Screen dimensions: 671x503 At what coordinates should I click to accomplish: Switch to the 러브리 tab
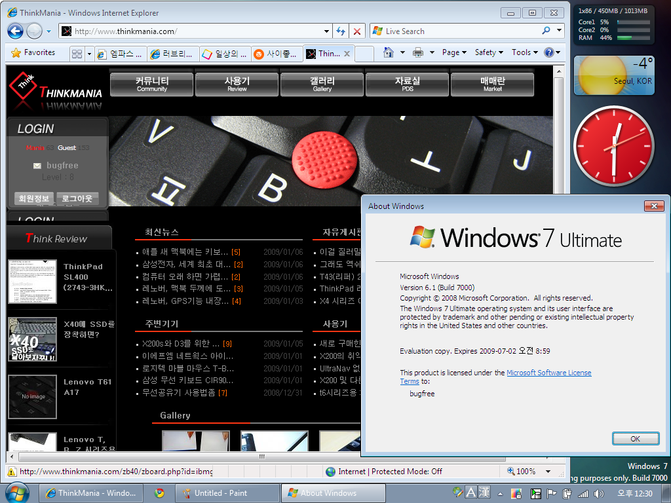tap(172, 54)
